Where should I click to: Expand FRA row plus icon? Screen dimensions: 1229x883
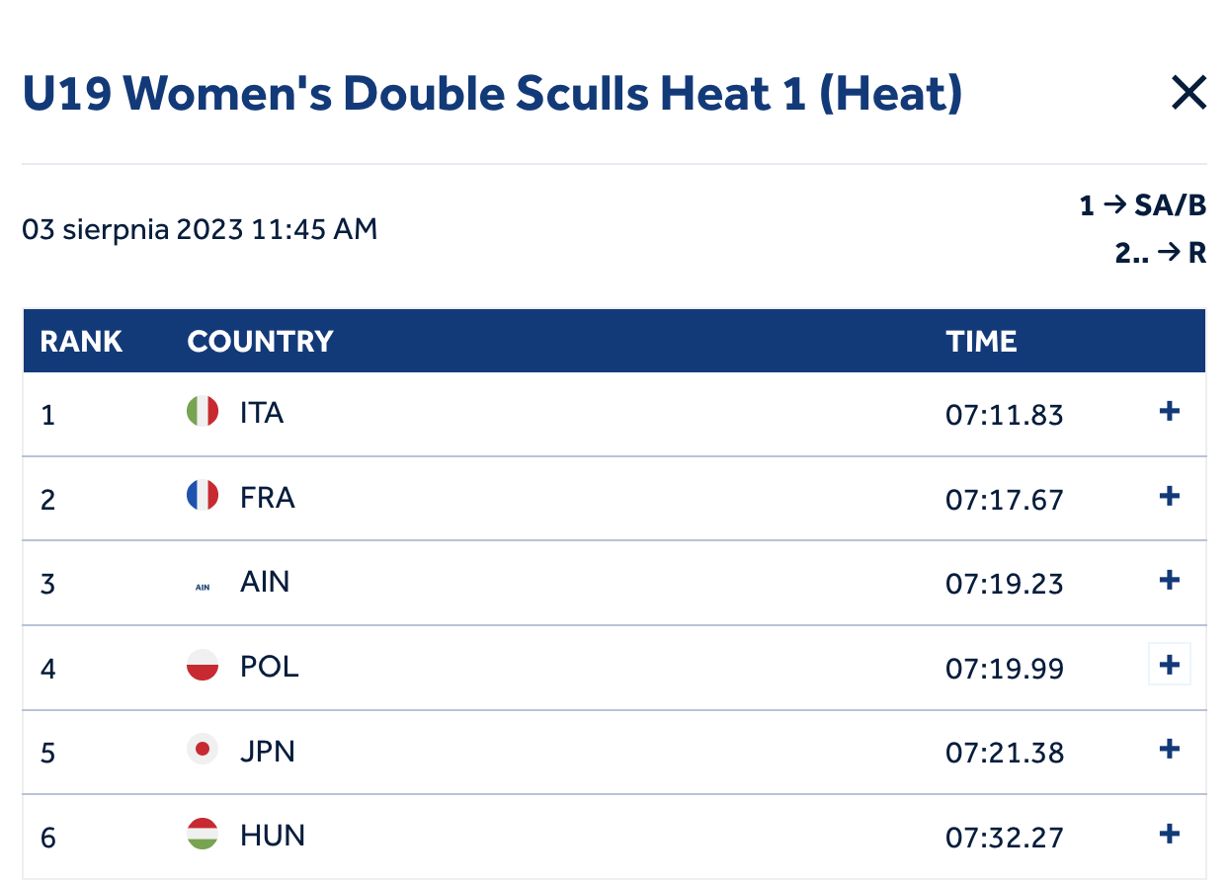(1170, 496)
